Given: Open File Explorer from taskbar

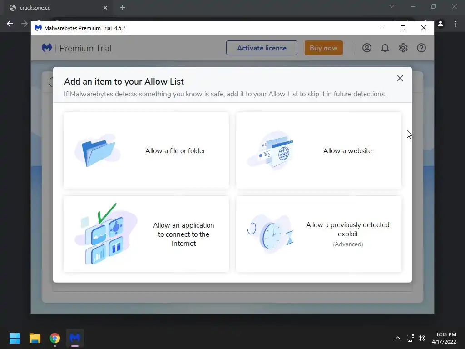Looking at the screenshot, I should point(35,338).
